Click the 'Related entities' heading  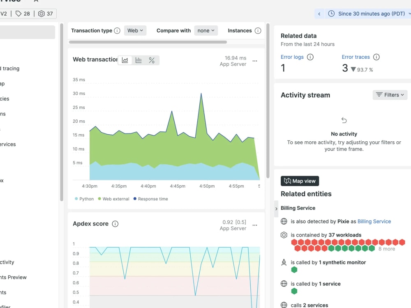[306, 194]
